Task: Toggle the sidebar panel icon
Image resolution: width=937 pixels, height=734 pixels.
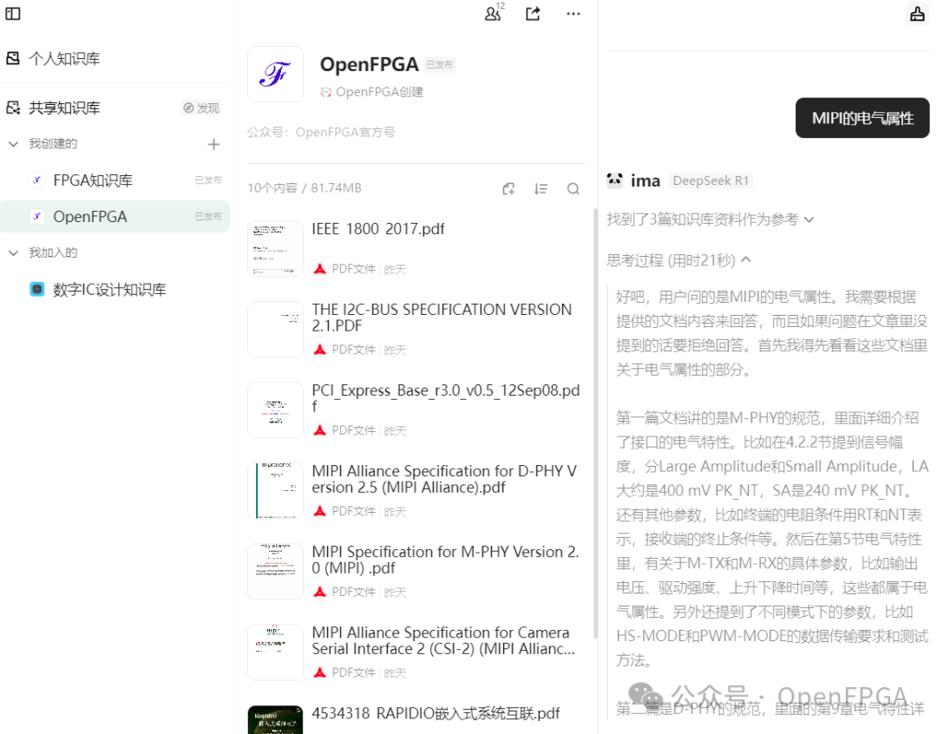Action: tap(12, 13)
